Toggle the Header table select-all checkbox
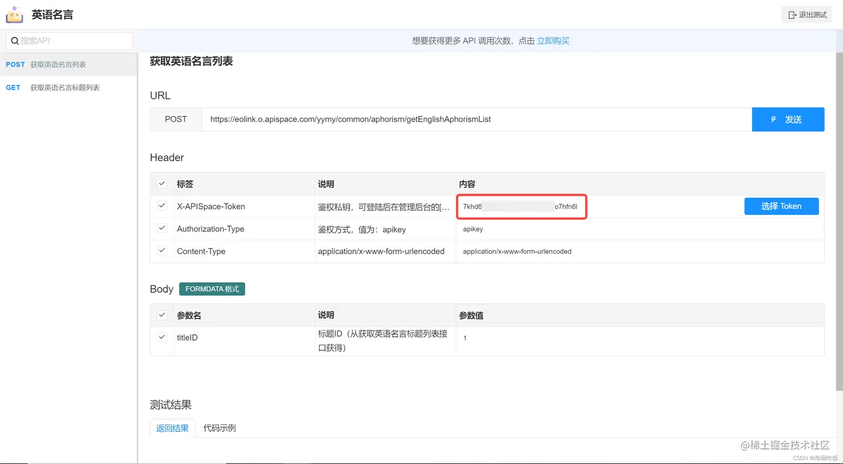Image resolution: width=843 pixels, height=464 pixels. 162,183
